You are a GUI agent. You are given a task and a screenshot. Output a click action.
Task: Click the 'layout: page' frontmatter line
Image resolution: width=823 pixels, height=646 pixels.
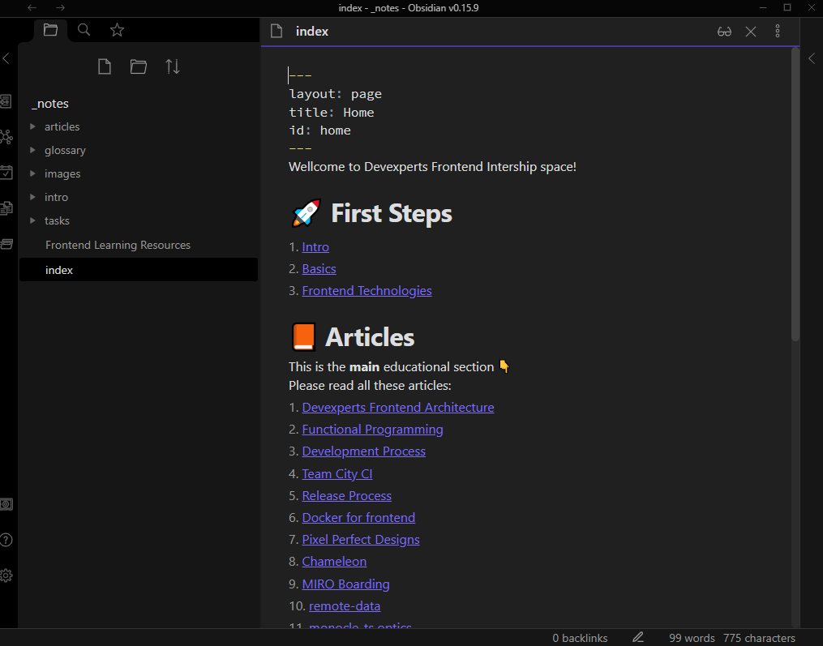coord(336,94)
